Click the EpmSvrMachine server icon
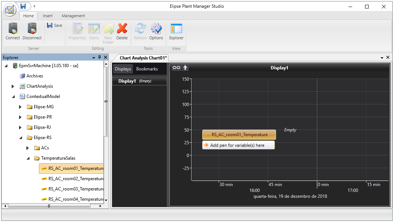Image resolution: width=393 pixels, height=222 pixels. [x=15, y=66]
